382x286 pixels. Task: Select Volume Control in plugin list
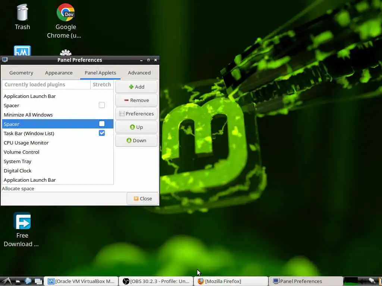point(58,152)
